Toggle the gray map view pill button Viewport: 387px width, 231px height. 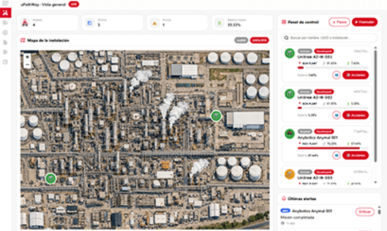(241, 40)
